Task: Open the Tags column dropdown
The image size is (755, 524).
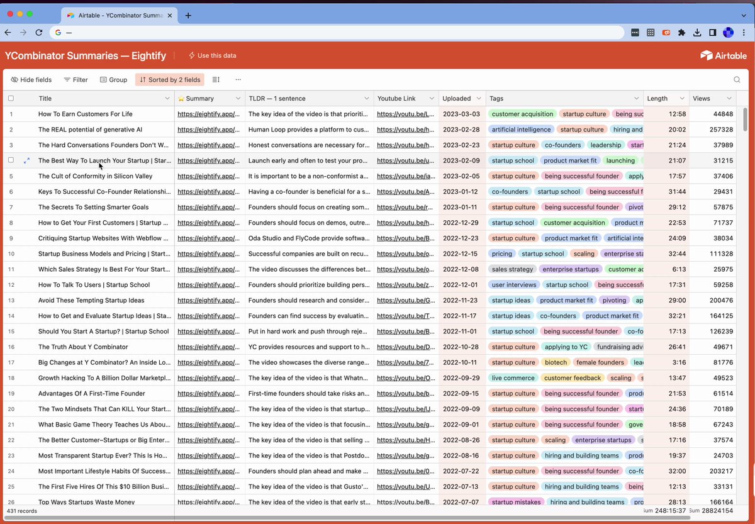Action: click(635, 98)
